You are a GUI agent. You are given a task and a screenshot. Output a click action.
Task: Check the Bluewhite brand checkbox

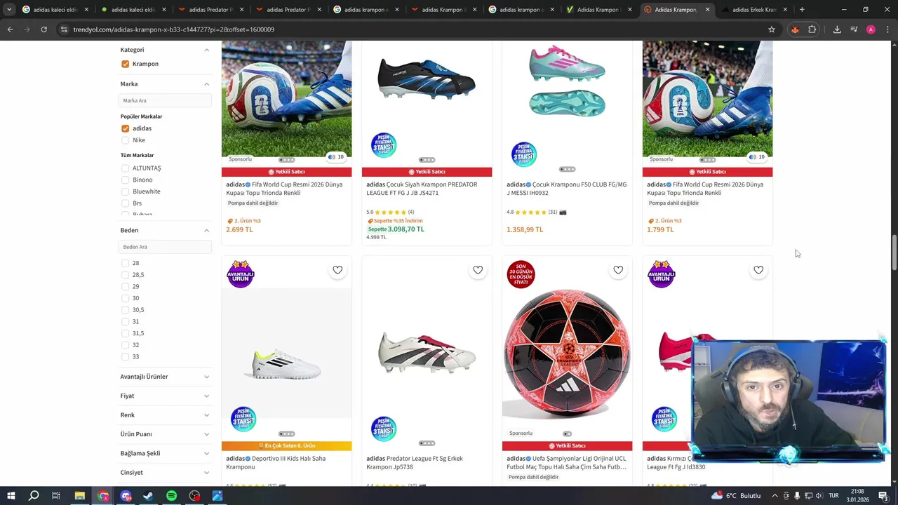pos(125,191)
